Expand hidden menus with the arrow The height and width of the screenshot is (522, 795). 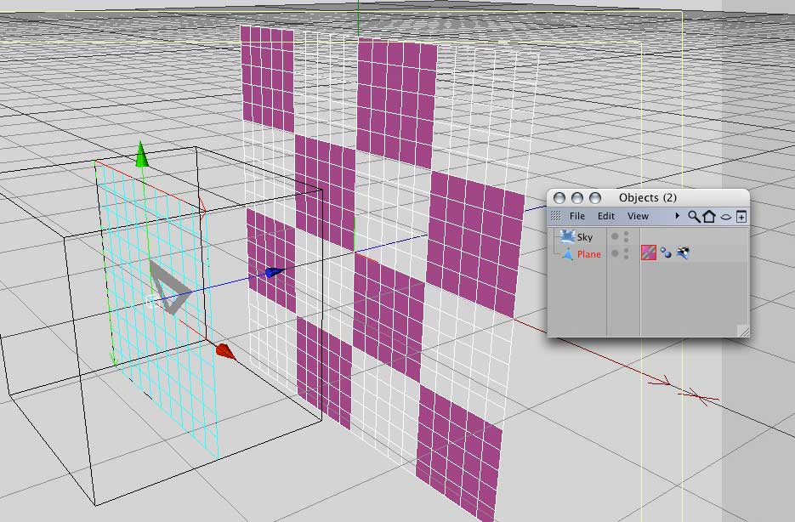point(678,216)
